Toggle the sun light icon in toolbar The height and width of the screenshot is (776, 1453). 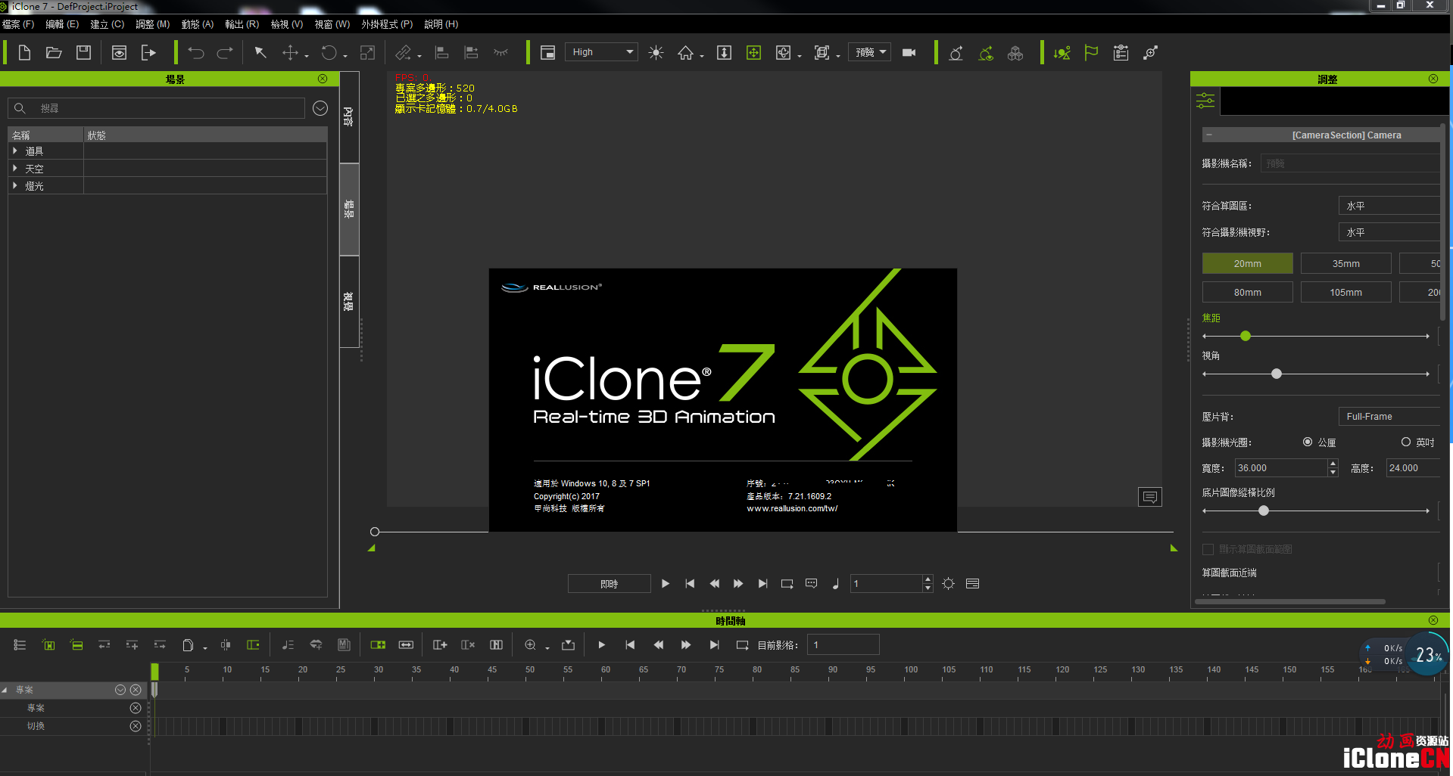click(656, 53)
